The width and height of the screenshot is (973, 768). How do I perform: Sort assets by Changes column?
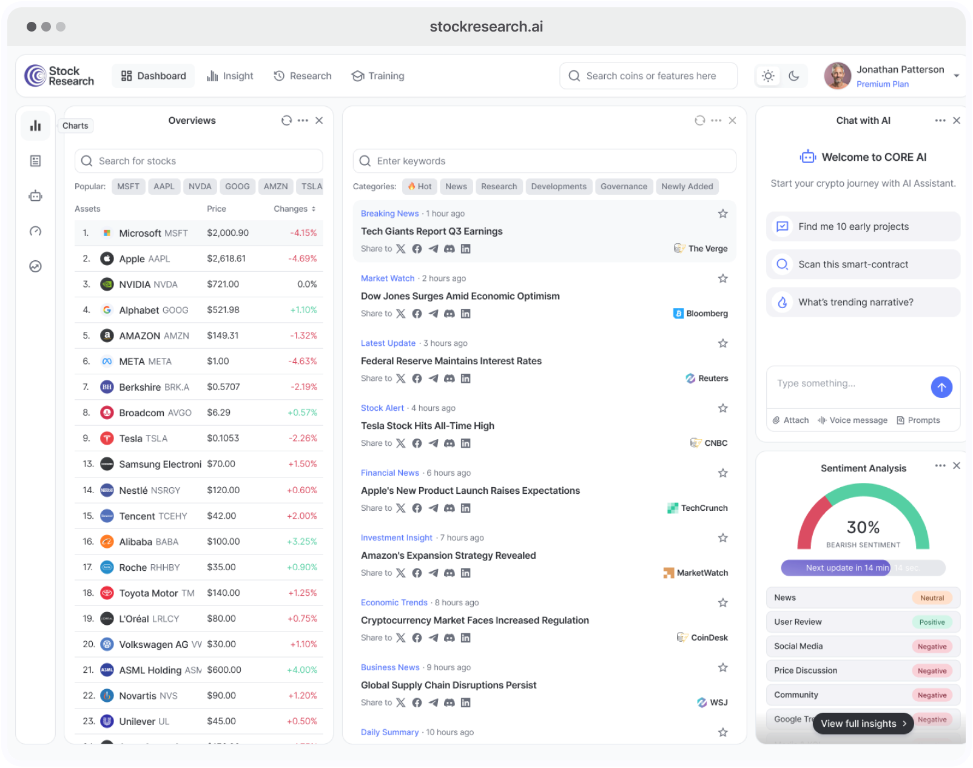[x=295, y=209]
